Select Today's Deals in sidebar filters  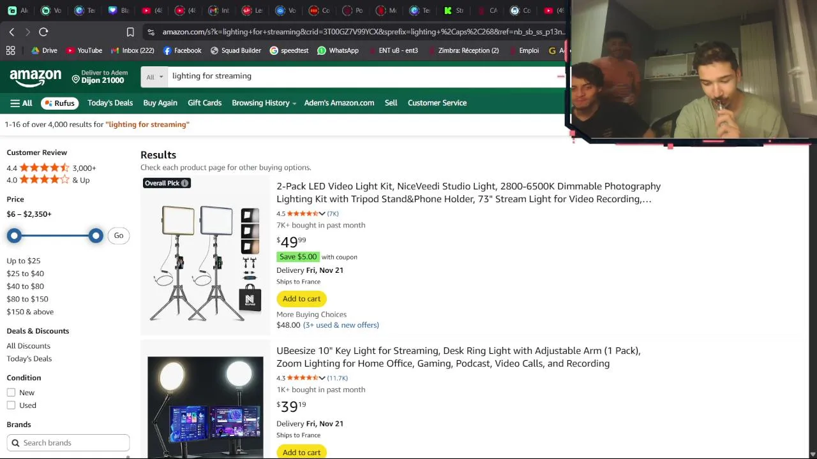pyautogui.click(x=29, y=359)
